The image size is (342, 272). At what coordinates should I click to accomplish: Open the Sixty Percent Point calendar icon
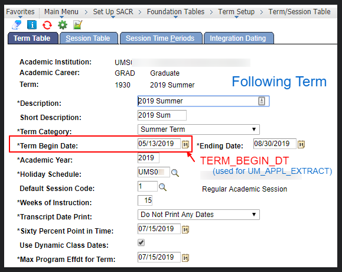pyautogui.click(x=185, y=229)
